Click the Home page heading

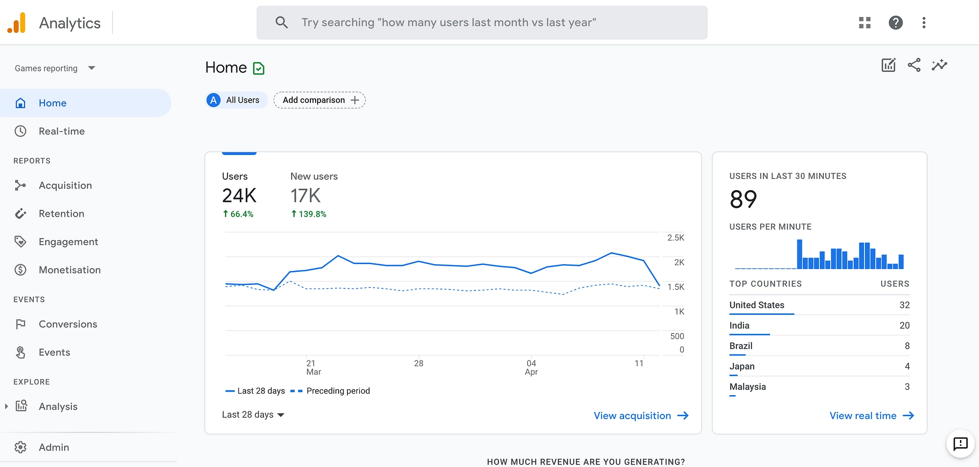[x=226, y=67]
